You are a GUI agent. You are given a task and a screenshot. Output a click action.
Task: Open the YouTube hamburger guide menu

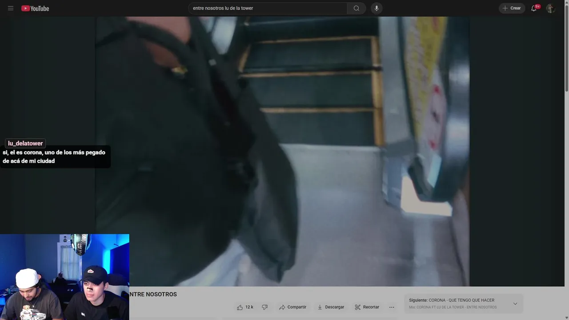[x=11, y=8]
